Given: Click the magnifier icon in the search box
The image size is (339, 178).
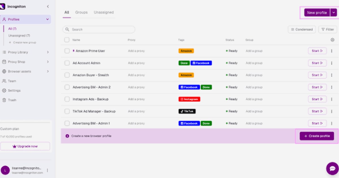Looking at the screenshot, I should point(68,29).
